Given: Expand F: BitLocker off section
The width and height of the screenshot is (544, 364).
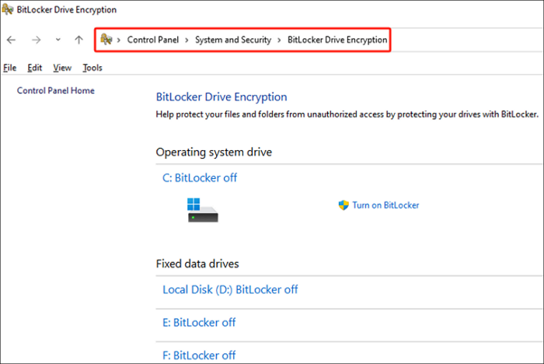Looking at the screenshot, I should tap(199, 355).
